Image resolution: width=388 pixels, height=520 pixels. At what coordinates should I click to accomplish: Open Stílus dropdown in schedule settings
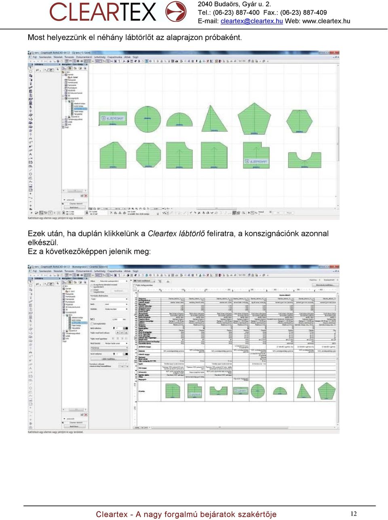[113, 281]
